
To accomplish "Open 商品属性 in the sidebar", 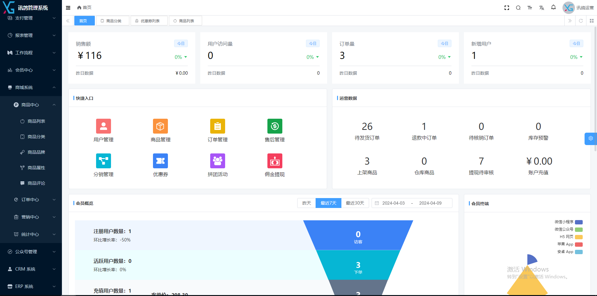I will click(x=31, y=168).
